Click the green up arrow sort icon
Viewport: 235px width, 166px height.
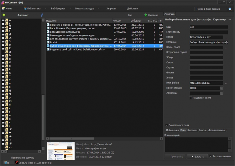tap(145, 15)
